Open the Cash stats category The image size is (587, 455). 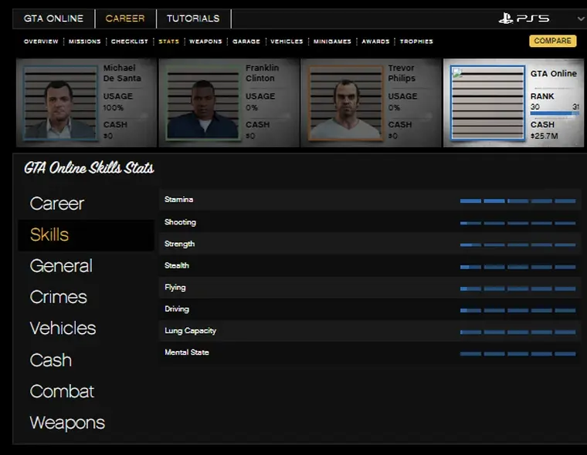(x=50, y=360)
